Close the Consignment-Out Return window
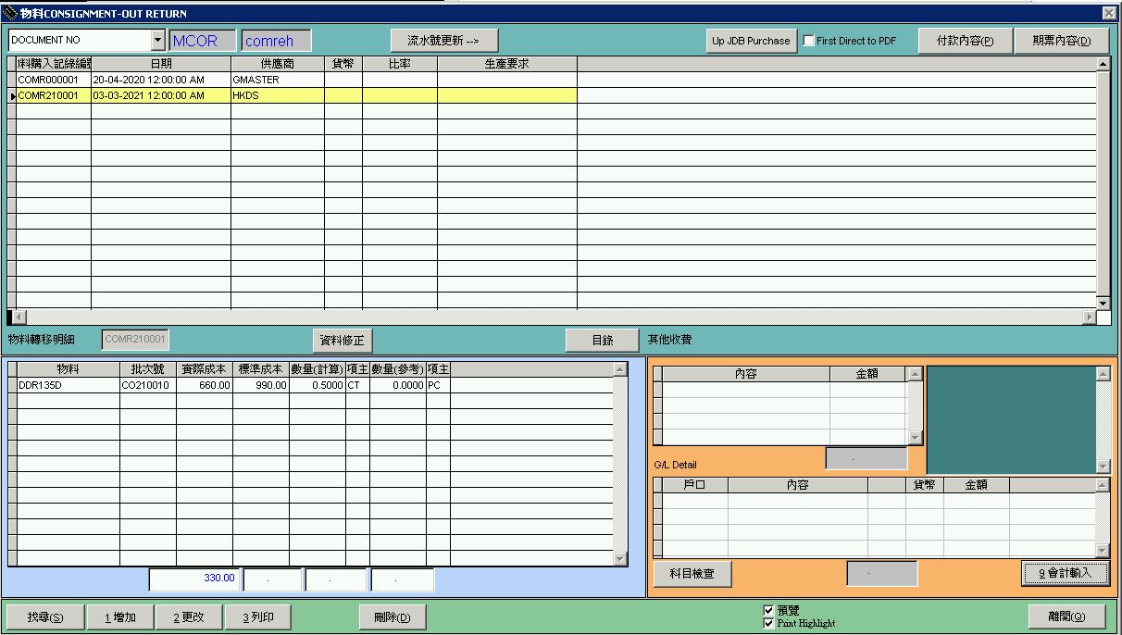 point(1109,13)
